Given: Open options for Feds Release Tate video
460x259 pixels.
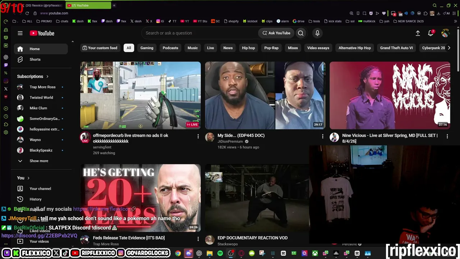Looking at the screenshot, I should click(x=198, y=238).
